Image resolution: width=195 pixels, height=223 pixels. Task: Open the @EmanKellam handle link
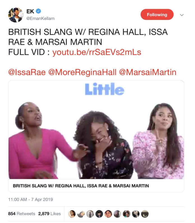(40, 18)
